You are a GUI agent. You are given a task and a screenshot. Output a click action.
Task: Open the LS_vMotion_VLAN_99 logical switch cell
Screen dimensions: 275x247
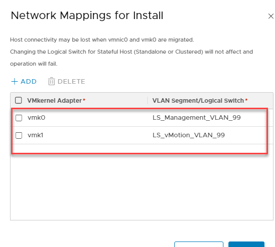pos(189,135)
